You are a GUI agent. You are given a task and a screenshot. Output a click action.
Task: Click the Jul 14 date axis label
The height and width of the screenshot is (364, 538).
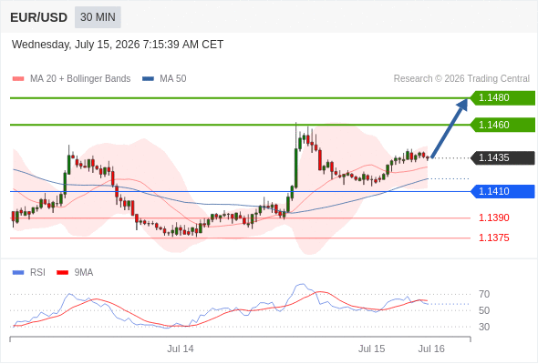click(181, 349)
